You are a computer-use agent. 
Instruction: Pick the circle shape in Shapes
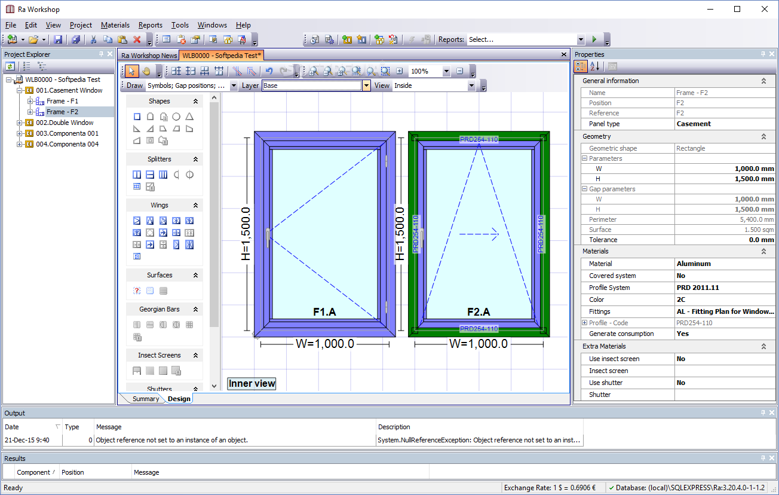click(176, 117)
